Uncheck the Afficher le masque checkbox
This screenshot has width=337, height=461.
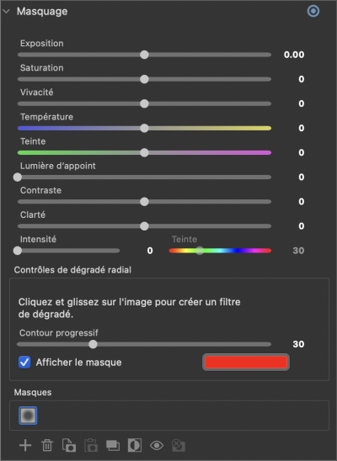[24, 363]
